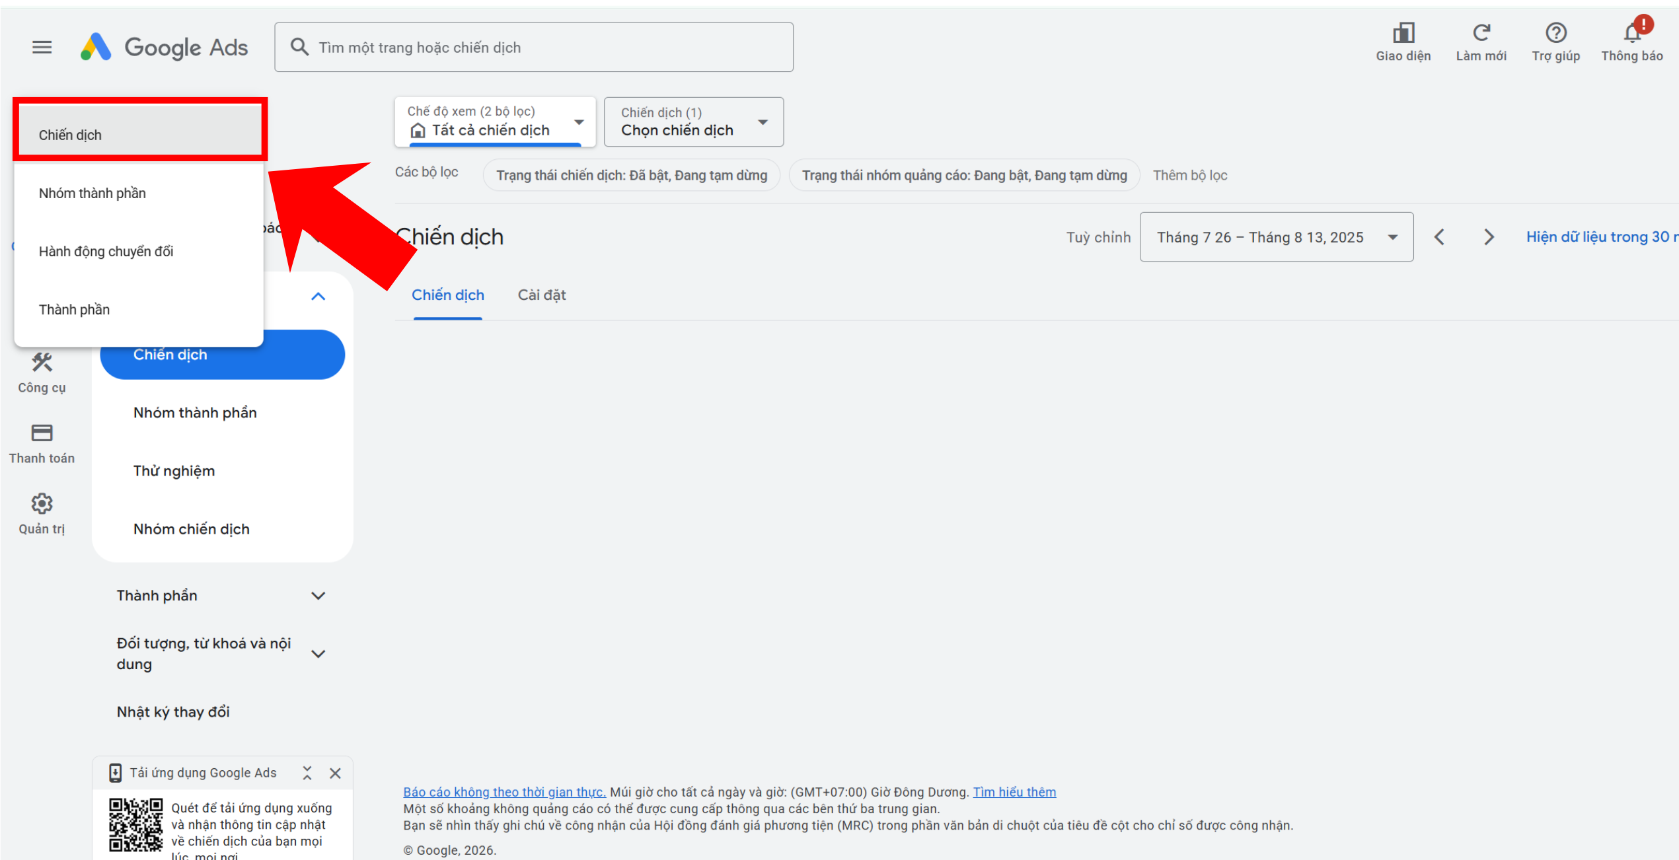Select Nhóm thành phần in suggestions popup
1679x860 pixels.
pyautogui.click(x=138, y=194)
